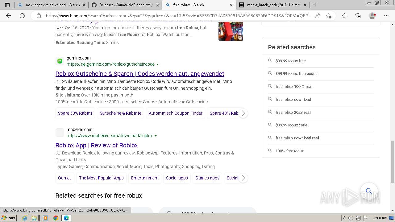
Task: Select the free robux Search tab
Action: 199,5
